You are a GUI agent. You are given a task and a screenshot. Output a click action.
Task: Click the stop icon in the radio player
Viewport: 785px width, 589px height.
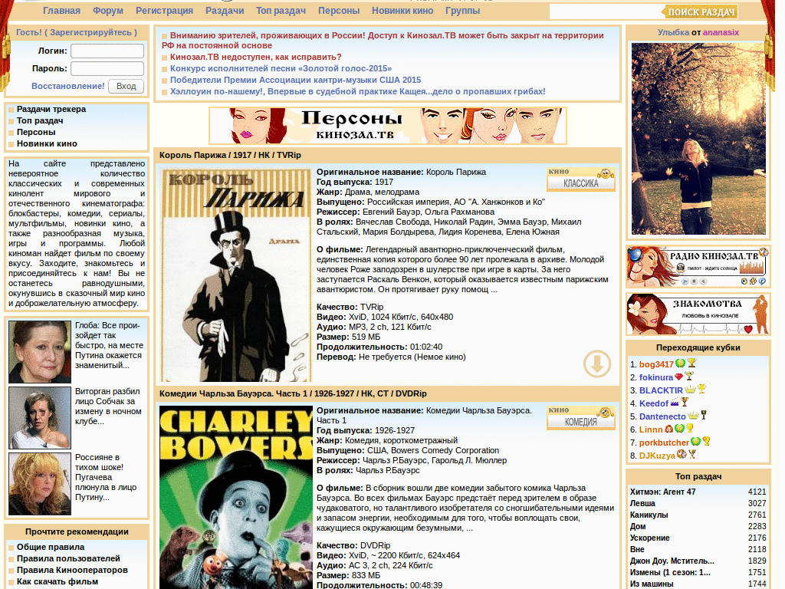point(695,281)
